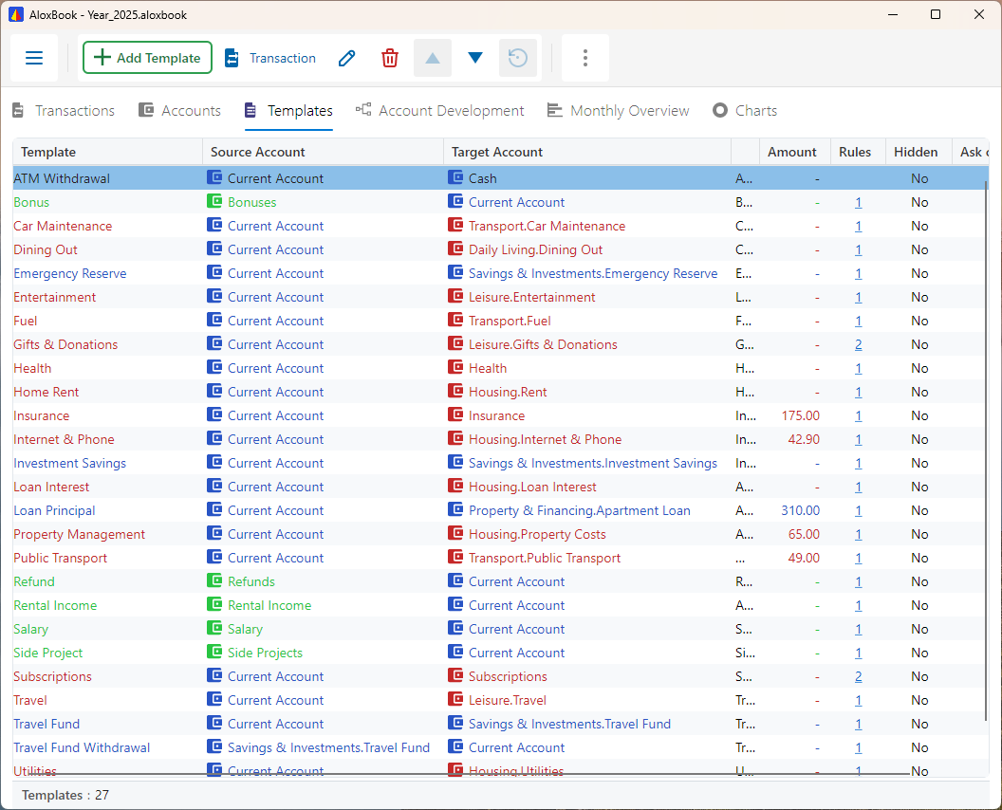Click the 175.00 Insurance amount
Viewport: 1002px width, 810px height.
click(x=800, y=415)
